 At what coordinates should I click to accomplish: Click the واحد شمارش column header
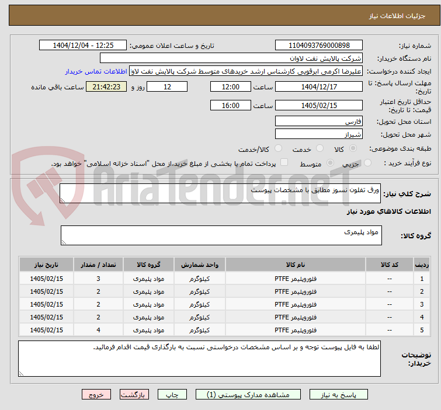click(x=199, y=265)
